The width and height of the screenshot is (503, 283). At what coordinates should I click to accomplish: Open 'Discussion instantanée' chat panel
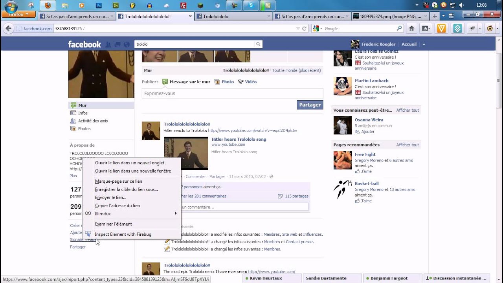[x=457, y=278]
